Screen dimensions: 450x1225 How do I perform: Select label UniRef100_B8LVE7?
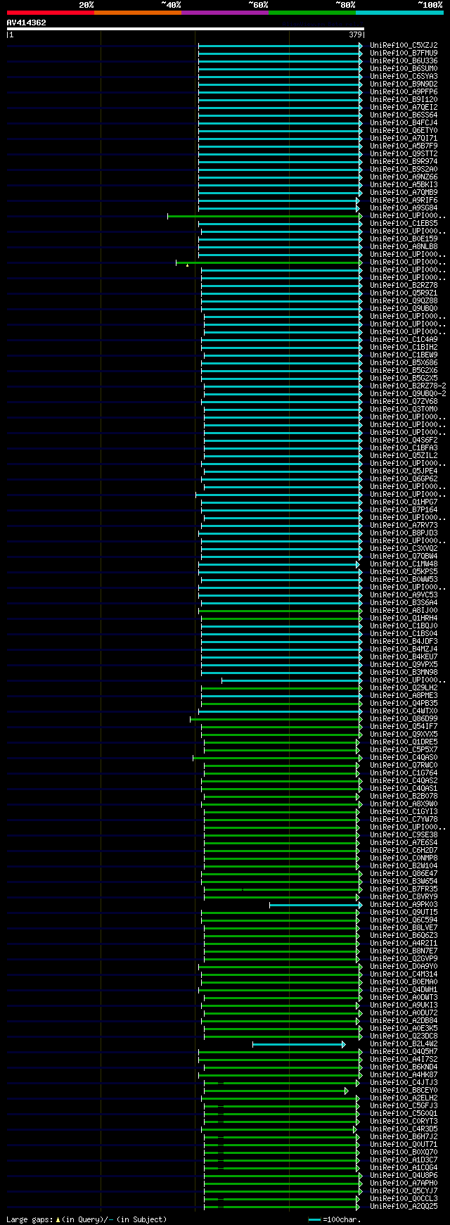click(x=404, y=928)
